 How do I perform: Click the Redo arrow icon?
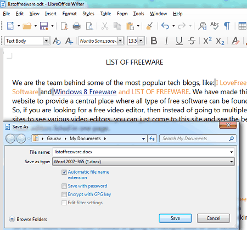(x=182, y=26)
